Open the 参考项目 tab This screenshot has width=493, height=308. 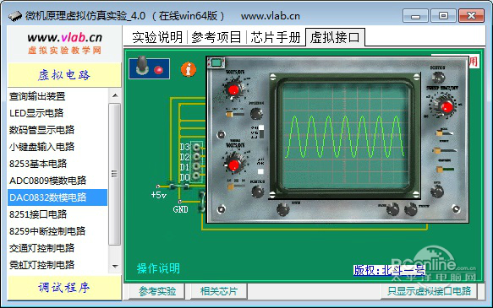pos(216,37)
